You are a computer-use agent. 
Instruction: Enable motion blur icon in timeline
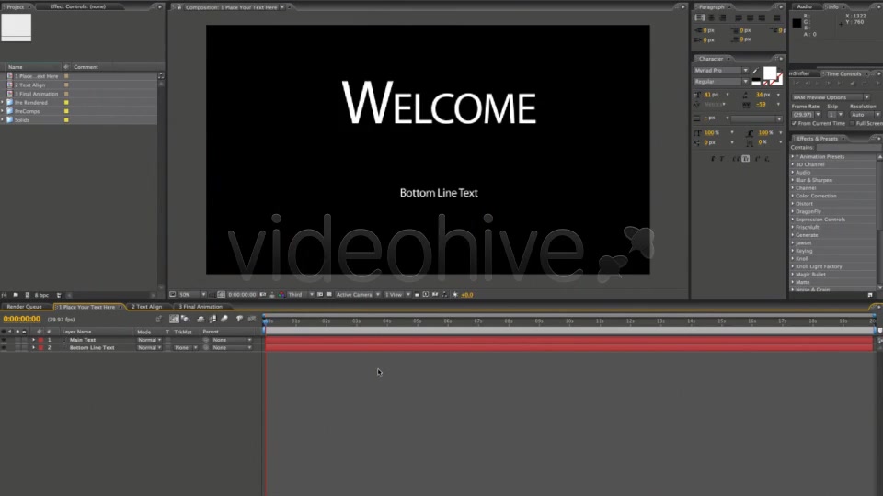(224, 319)
